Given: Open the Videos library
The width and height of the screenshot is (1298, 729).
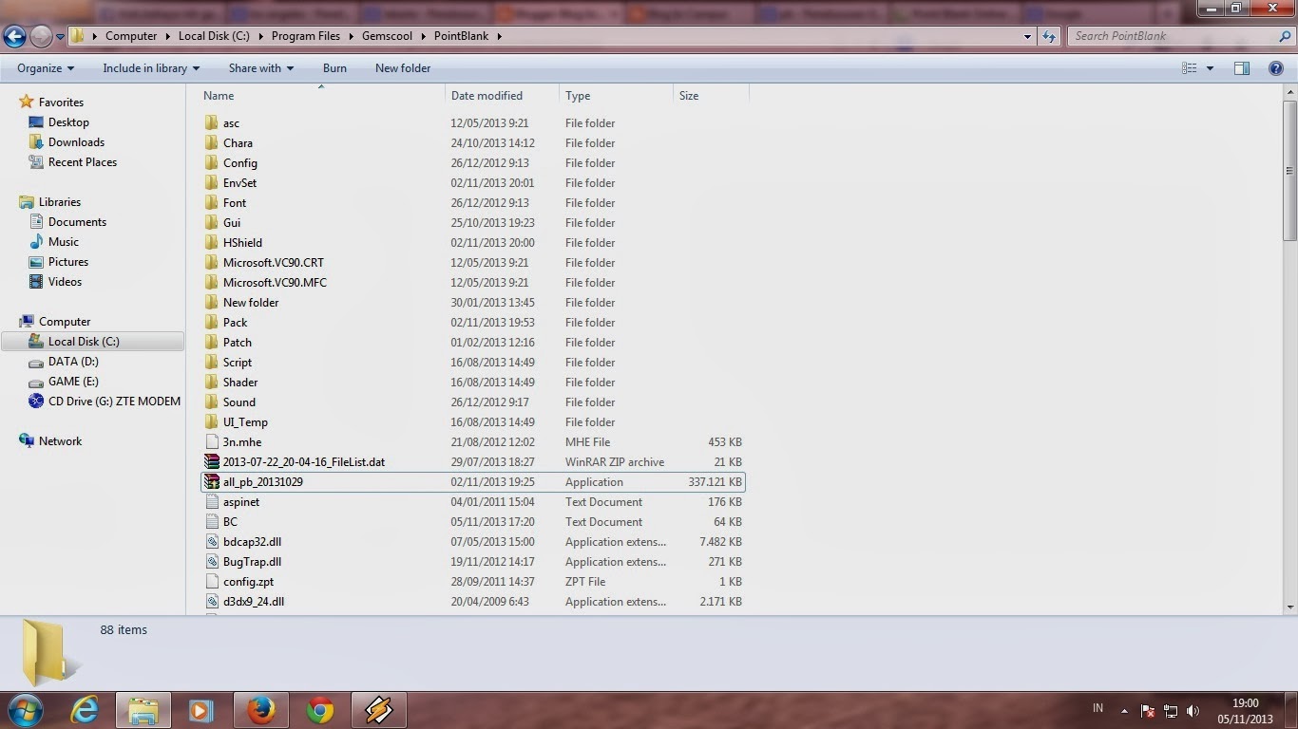Looking at the screenshot, I should 65,282.
